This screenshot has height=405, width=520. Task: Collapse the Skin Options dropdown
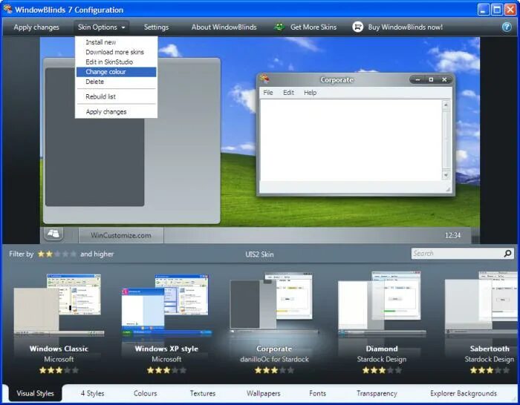point(102,27)
